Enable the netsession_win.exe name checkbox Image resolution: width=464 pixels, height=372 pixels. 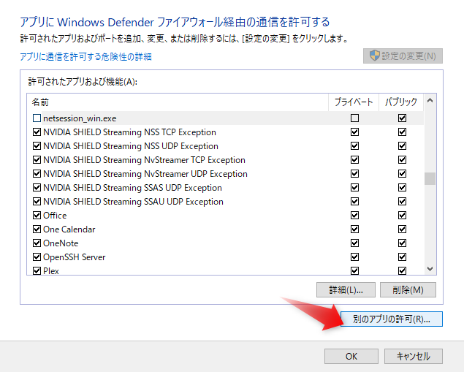pyautogui.click(x=37, y=118)
